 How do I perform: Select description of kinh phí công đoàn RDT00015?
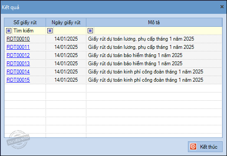tap(146, 80)
